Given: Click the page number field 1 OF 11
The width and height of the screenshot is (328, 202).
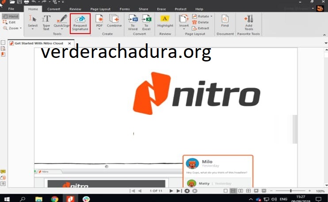Looking at the screenshot, I should tap(156, 191).
